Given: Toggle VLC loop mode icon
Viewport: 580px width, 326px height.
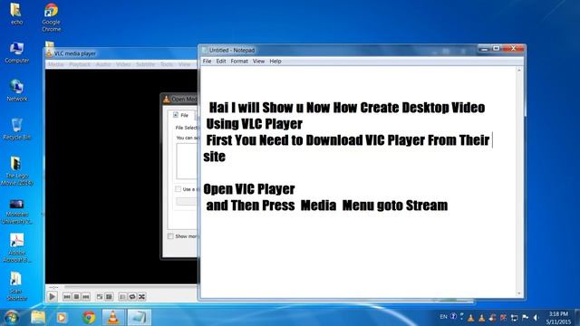Looking at the screenshot, I should tap(132, 296).
